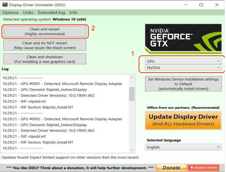Click Clean and do NOT restart button
Viewport: 226px width, 172px height.
pyautogui.click(x=45, y=45)
